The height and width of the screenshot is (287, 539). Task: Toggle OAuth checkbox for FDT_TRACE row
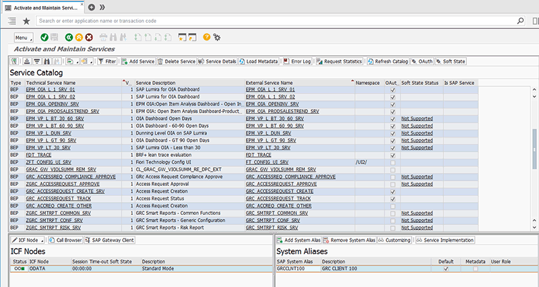(x=392, y=154)
